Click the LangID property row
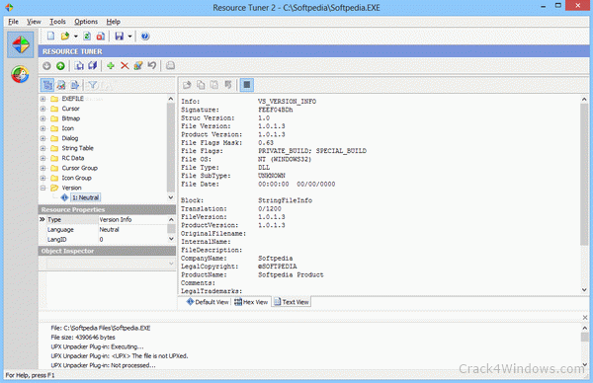This screenshot has height=383, width=593. click(x=103, y=240)
